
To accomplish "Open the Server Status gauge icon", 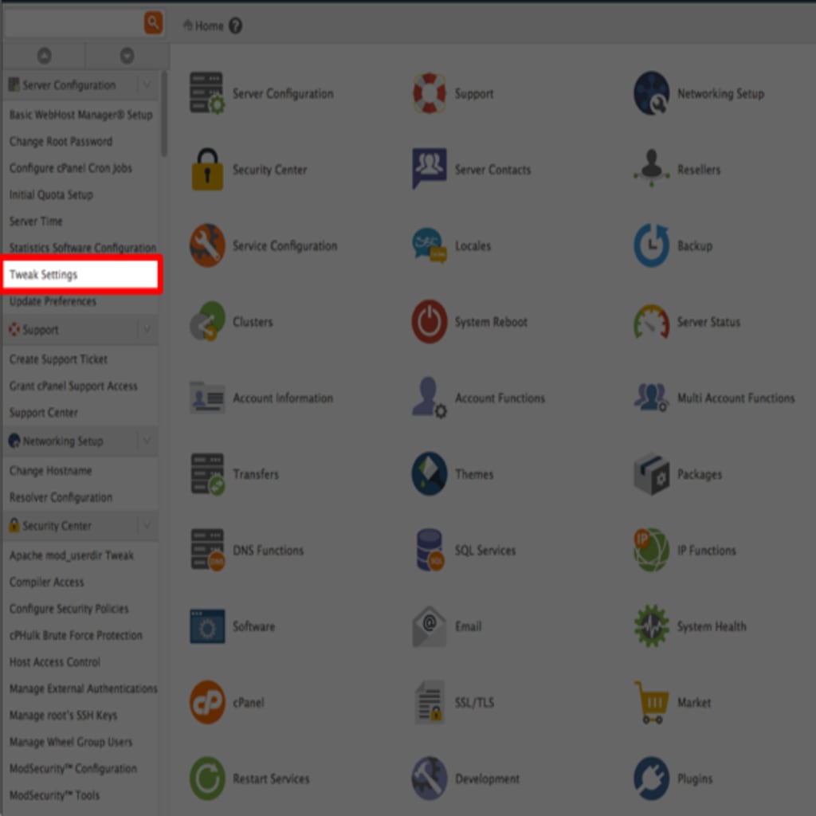I will coord(651,322).
